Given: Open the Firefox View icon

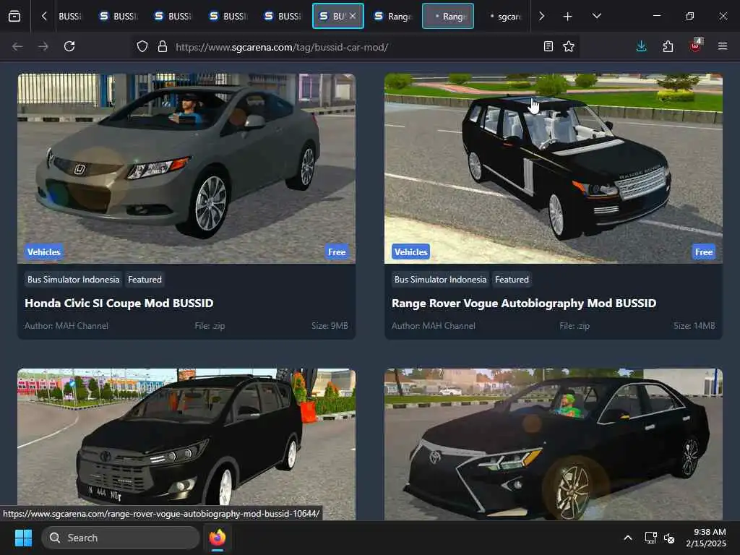Looking at the screenshot, I should tap(14, 16).
